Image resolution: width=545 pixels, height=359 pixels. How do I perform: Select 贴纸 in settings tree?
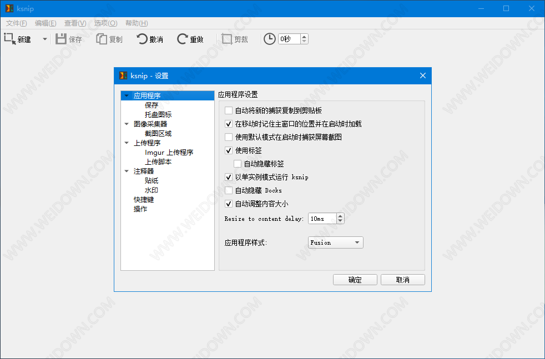pos(152,181)
